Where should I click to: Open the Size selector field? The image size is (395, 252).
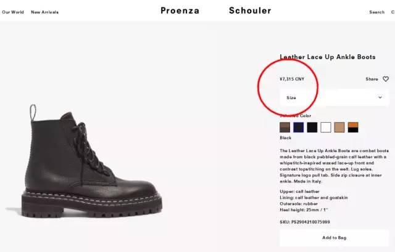(335, 97)
